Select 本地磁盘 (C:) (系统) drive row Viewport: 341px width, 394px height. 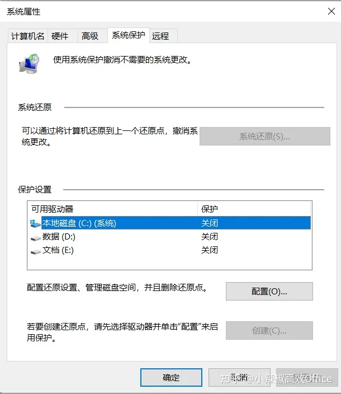[169, 223]
